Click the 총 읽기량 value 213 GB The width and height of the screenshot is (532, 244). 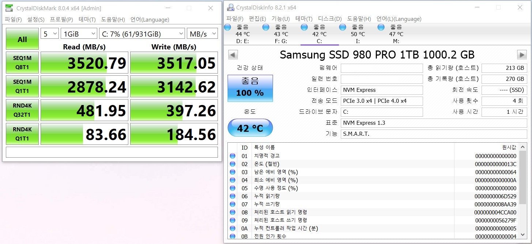pyautogui.click(x=504, y=68)
